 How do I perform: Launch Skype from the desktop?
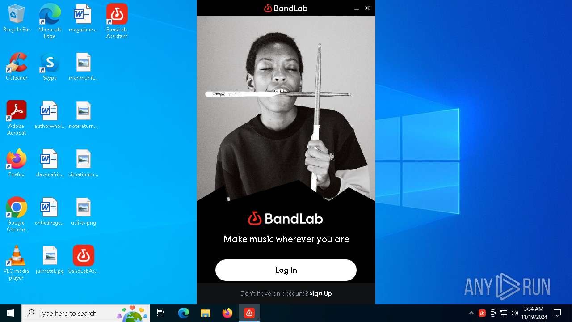[x=50, y=67]
